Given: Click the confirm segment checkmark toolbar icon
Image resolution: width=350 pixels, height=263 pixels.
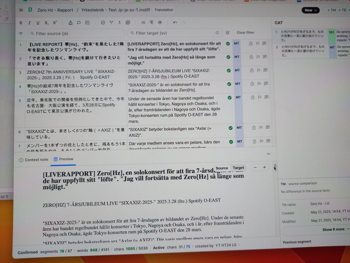Looking at the screenshot, I should pos(103,22).
